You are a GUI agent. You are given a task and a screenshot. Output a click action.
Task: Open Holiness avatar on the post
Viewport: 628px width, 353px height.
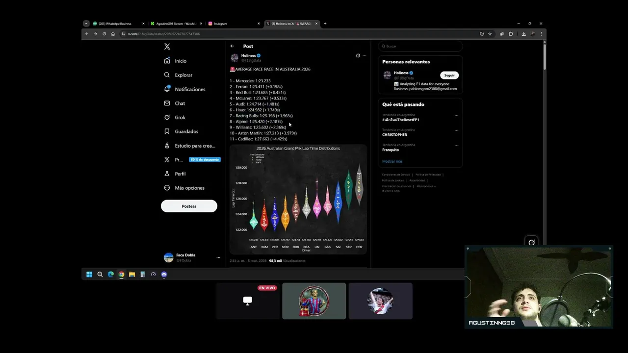pos(235,58)
